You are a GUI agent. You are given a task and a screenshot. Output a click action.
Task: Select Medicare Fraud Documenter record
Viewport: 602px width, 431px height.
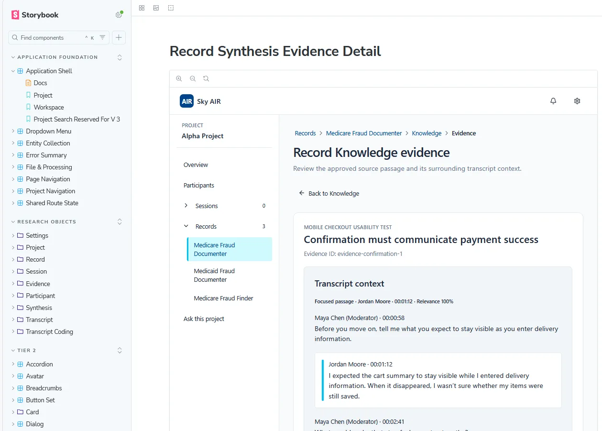230,249
